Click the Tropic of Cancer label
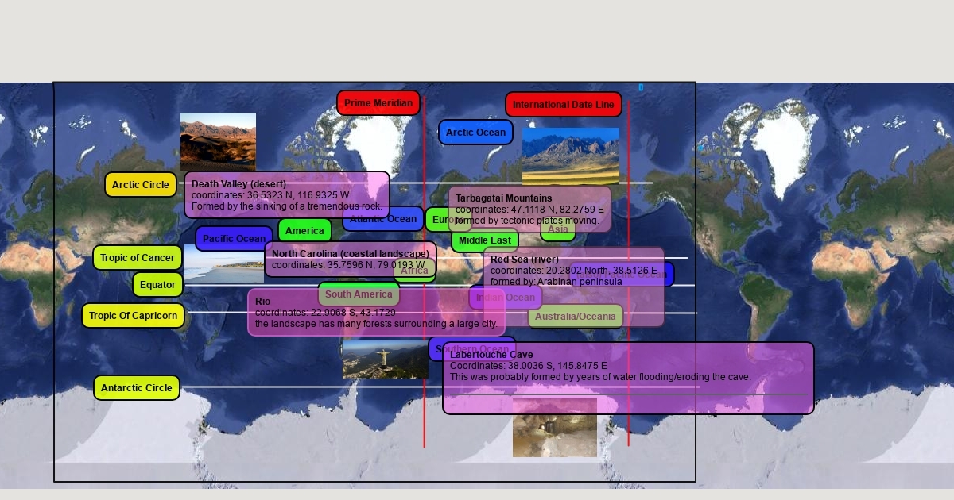954x500 pixels. [138, 258]
